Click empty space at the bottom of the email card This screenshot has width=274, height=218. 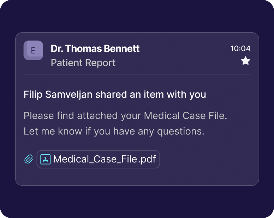(x=137, y=177)
